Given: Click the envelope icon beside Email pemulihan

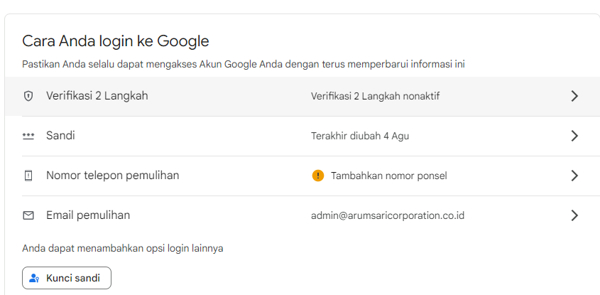Looking at the screenshot, I should pyautogui.click(x=28, y=215).
